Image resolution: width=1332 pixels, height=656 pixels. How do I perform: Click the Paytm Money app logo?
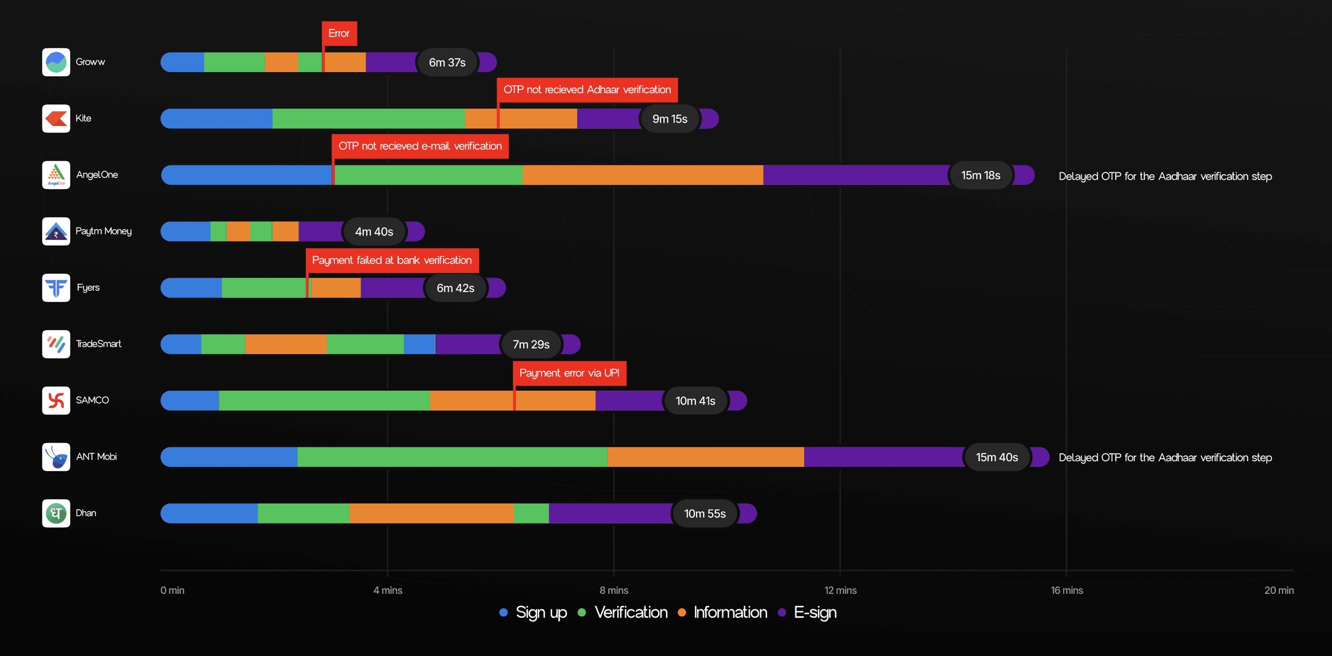click(x=56, y=231)
